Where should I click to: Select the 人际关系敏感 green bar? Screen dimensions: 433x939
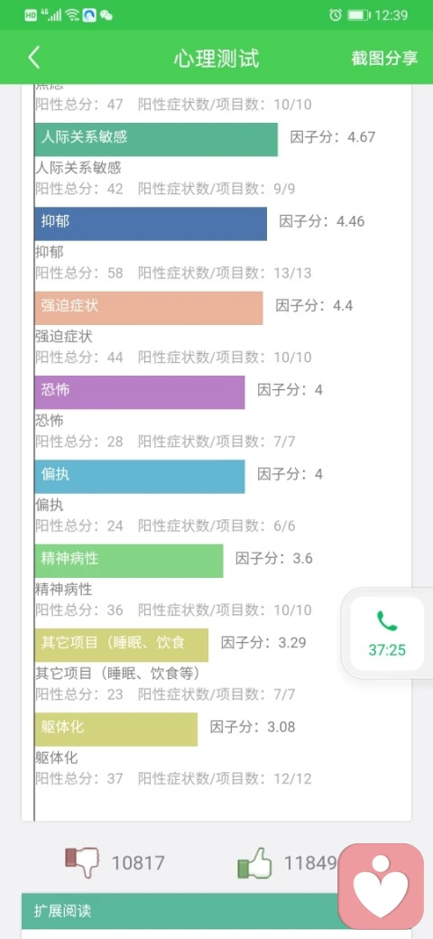coord(156,139)
